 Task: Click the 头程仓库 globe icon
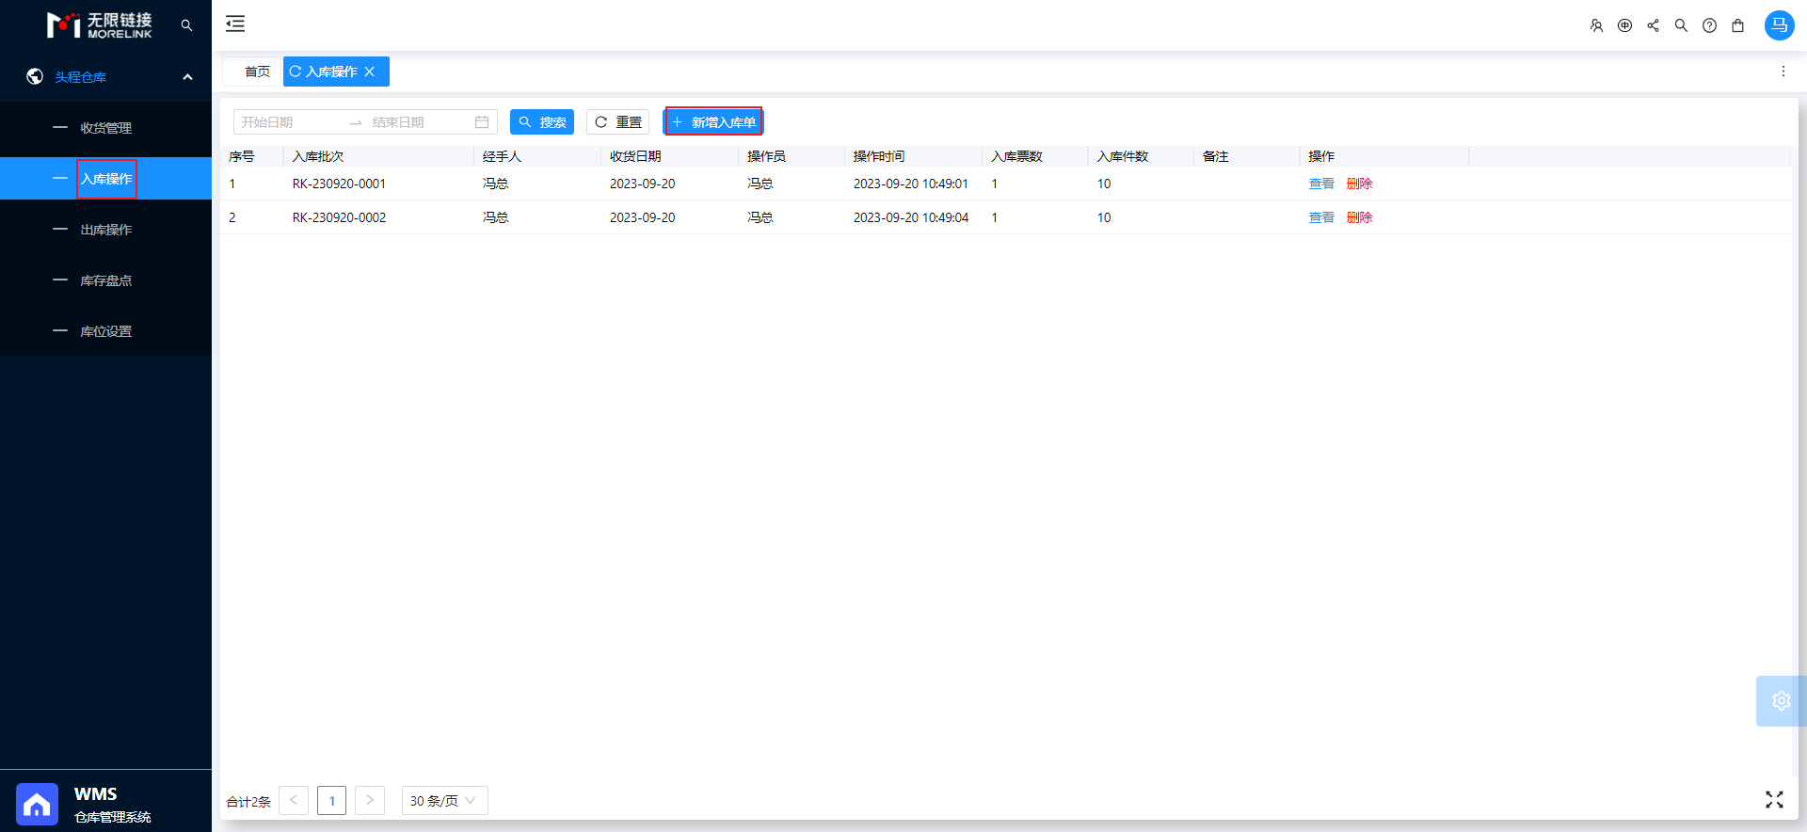[x=35, y=76]
